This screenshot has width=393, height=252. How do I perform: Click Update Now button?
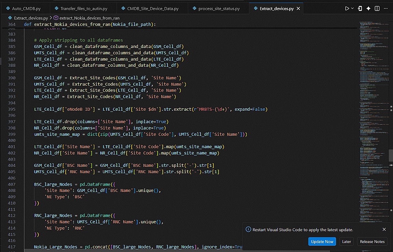pos(322,241)
